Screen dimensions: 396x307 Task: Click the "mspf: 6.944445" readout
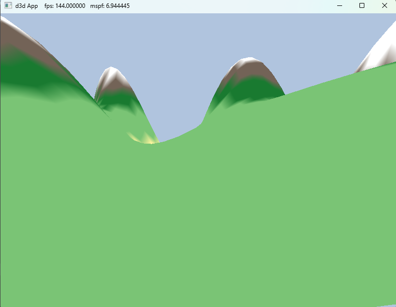click(x=110, y=6)
